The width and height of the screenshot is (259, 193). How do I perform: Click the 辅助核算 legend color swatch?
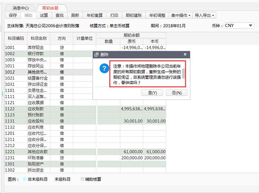[x=82, y=179]
